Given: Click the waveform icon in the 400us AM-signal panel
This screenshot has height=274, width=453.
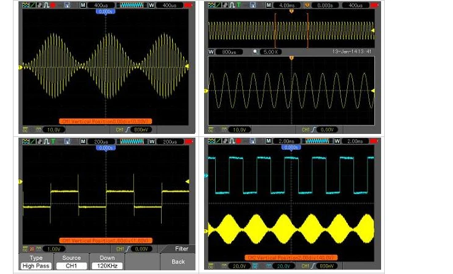Looking at the screenshot, I should (25, 5).
